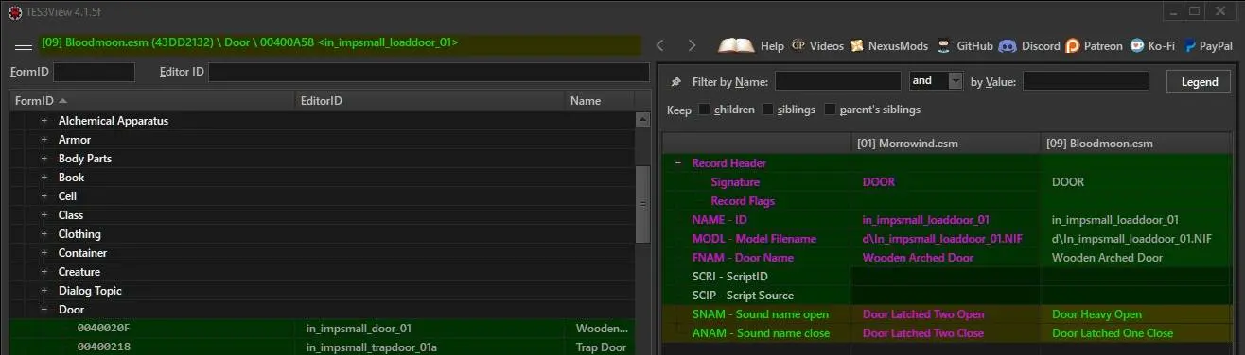Collapse Record Header section
This screenshot has width=1245, height=355.
coord(678,163)
